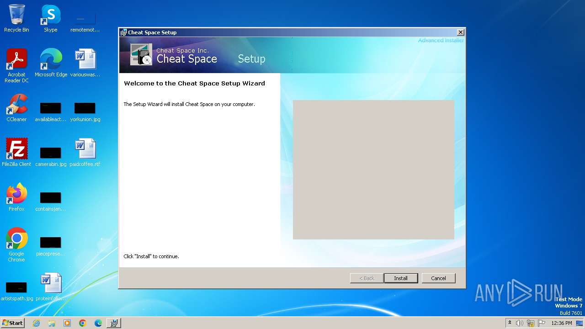The height and width of the screenshot is (329, 585).
Task: Select the Firefox desktop shortcut
Action: [16, 197]
